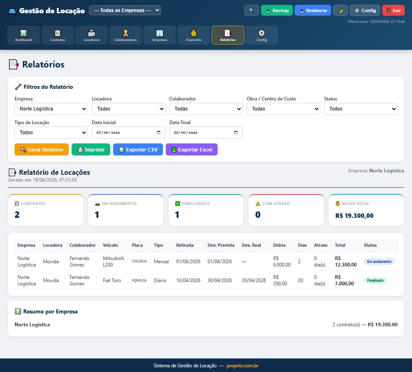412x372 pixels.
Task: Open Empresas building icon tab
Action: click(159, 35)
